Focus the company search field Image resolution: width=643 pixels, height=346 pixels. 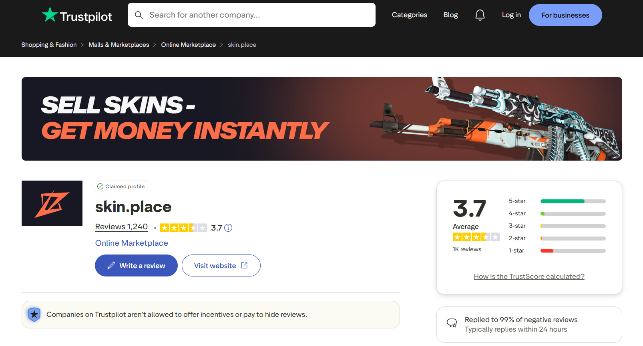[256, 15]
